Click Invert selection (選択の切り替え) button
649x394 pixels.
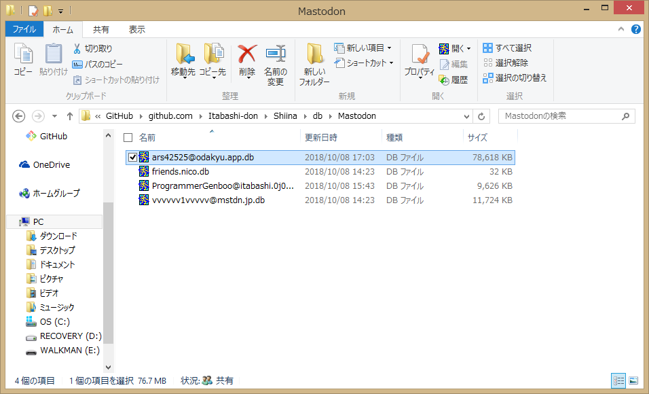point(515,78)
